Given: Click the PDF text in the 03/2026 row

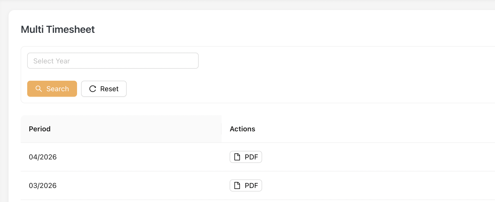Looking at the screenshot, I should (x=251, y=185).
